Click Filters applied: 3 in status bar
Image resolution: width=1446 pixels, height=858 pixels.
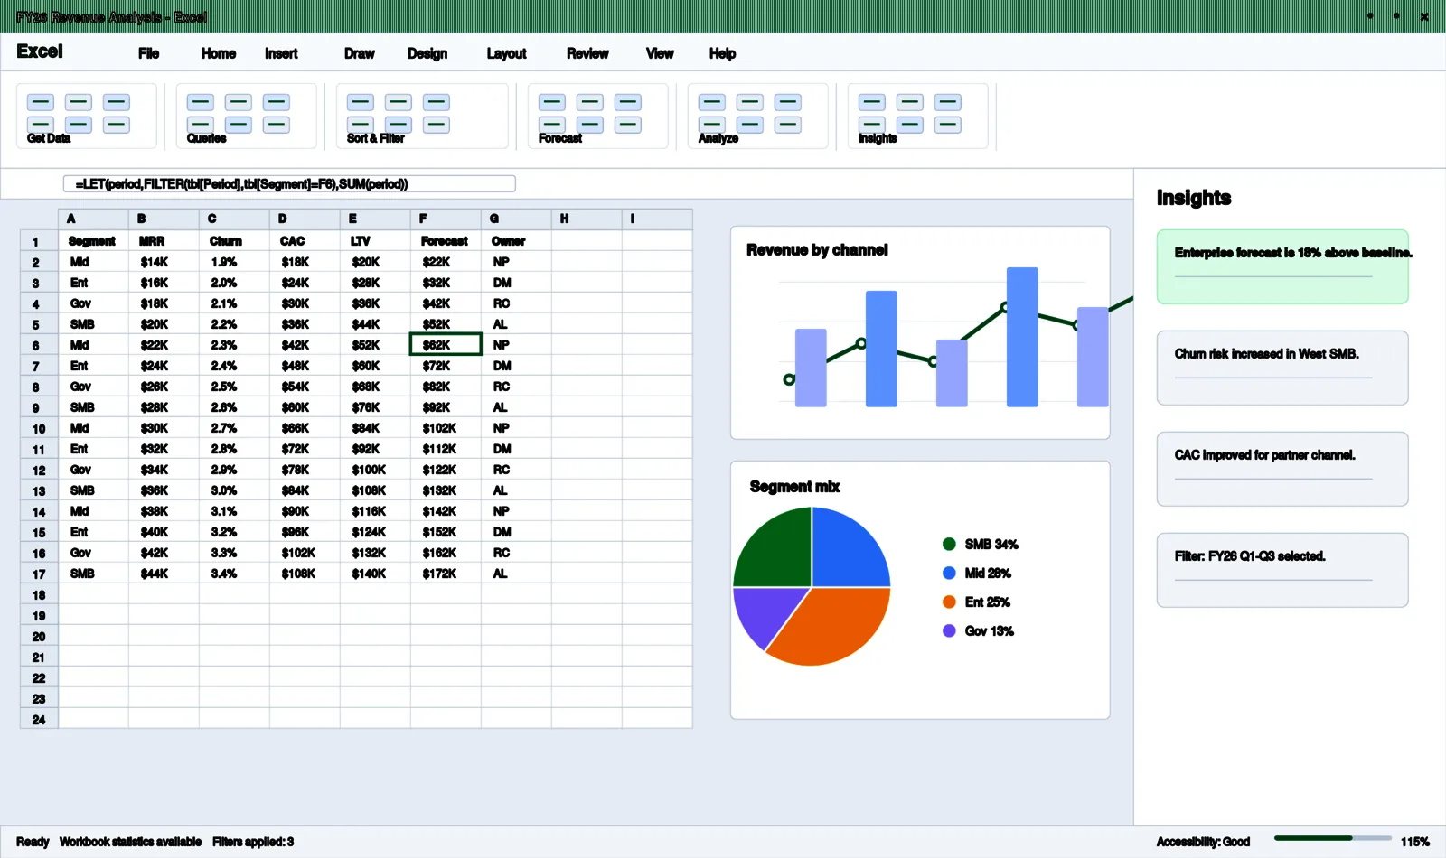pos(253,842)
